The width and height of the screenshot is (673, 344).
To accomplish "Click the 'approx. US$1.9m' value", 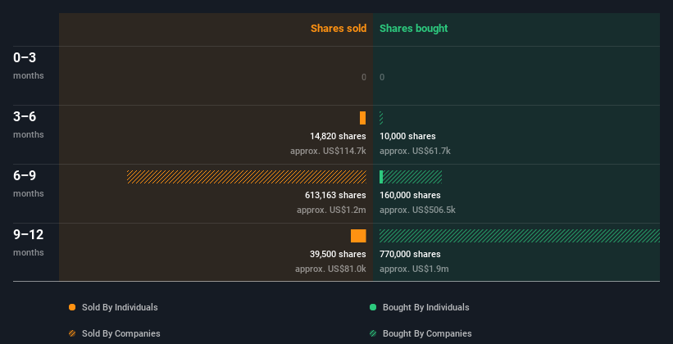I will [x=414, y=269].
